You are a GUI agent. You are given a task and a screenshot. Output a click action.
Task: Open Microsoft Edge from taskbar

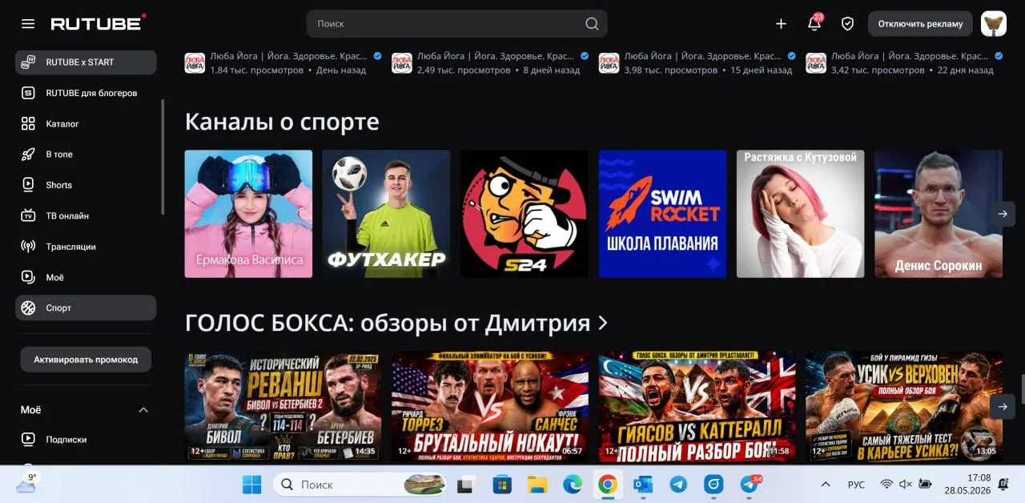572,485
